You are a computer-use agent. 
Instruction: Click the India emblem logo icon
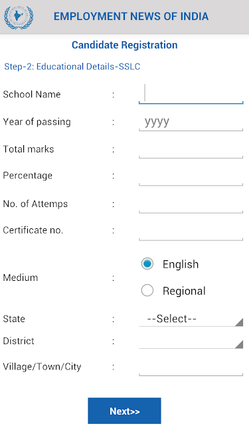(x=19, y=17)
